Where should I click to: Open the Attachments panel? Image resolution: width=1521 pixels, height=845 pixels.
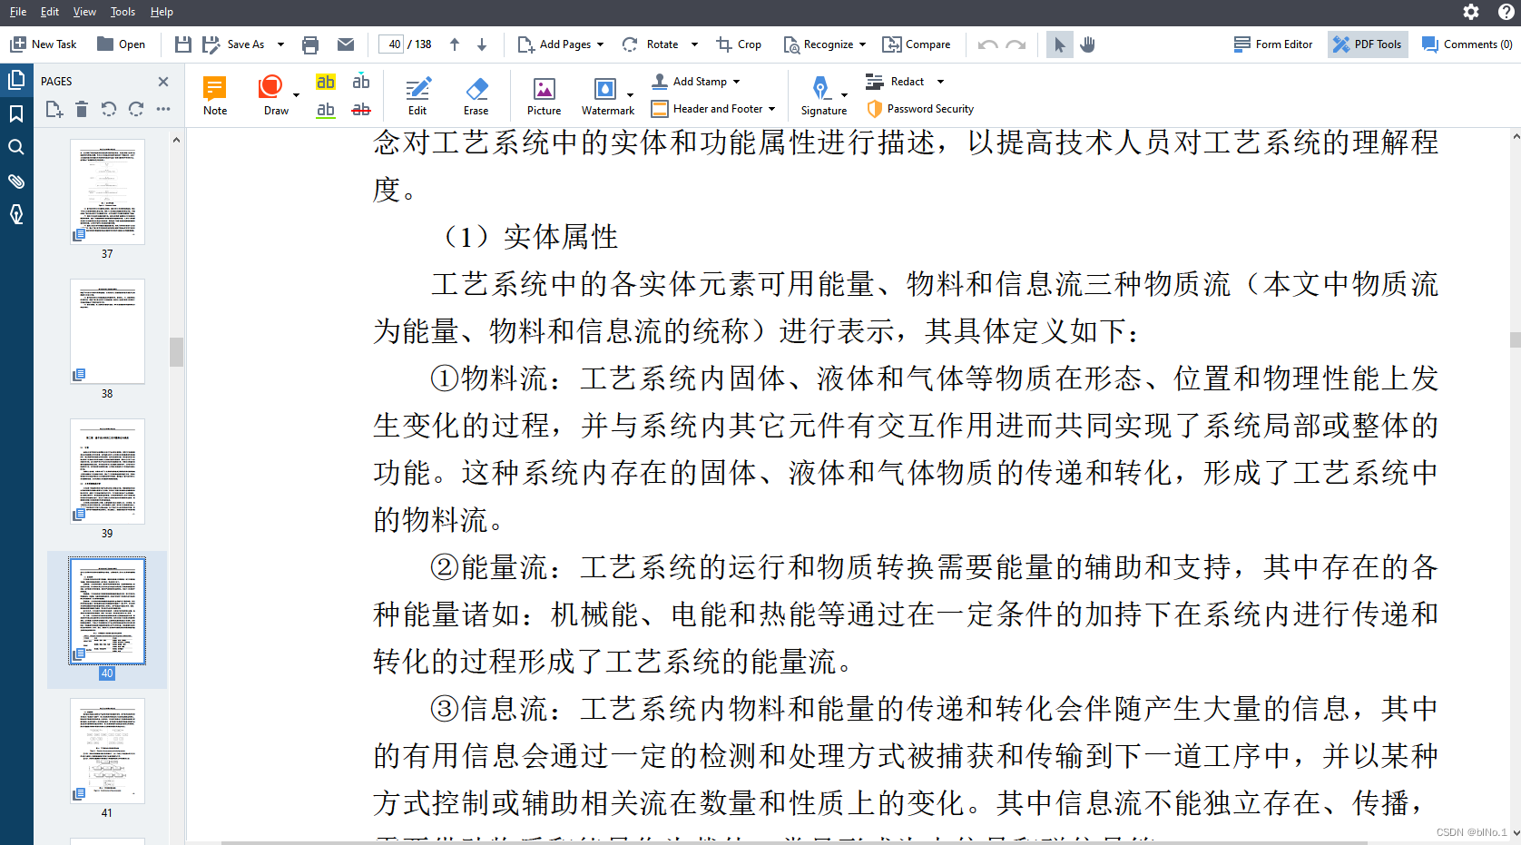click(x=16, y=181)
